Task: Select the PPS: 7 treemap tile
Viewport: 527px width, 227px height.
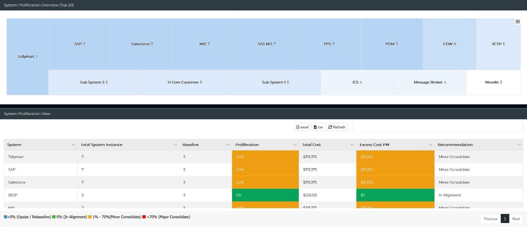Action: tap(329, 44)
